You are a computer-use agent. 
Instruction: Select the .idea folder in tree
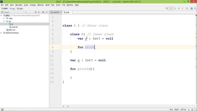(x=10, y=18)
